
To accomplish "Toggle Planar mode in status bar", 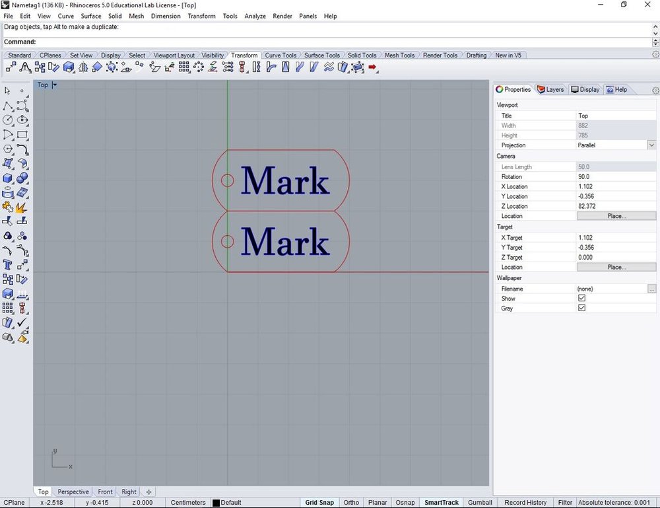I will [x=378, y=503].
